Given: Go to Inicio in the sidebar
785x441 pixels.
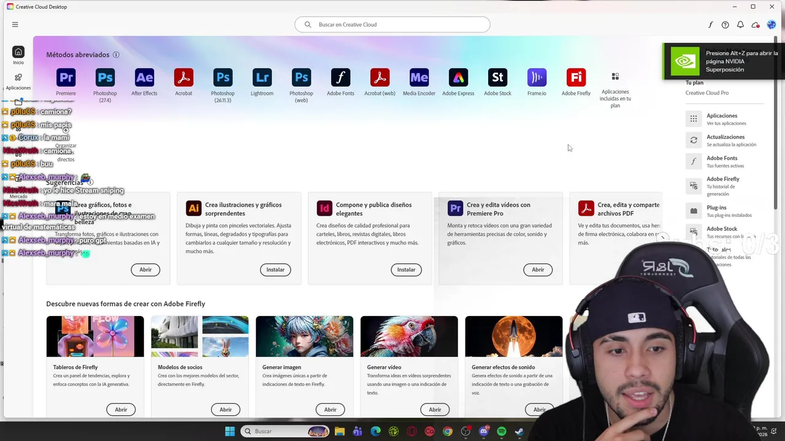Looking at the screenshot, I should pyautogui.click(x=18, y=55).
